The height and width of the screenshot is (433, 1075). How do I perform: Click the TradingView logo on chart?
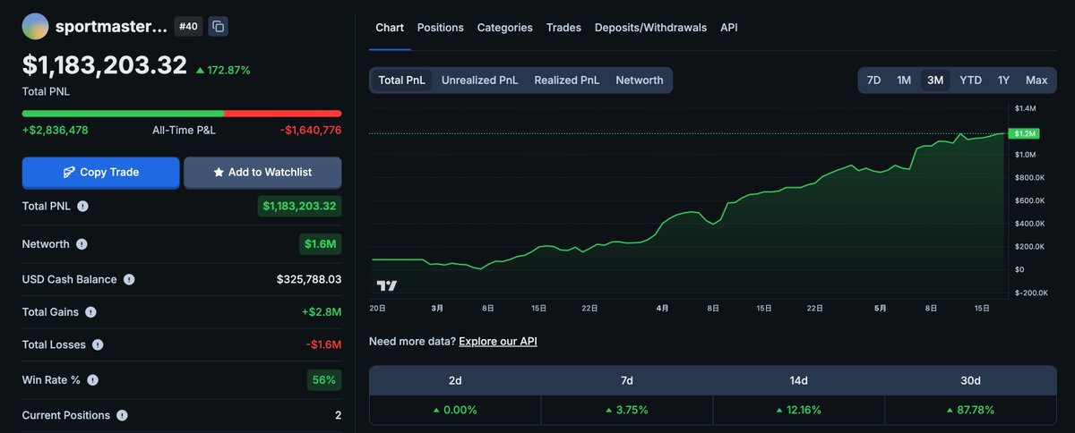[x=387, y=286]
